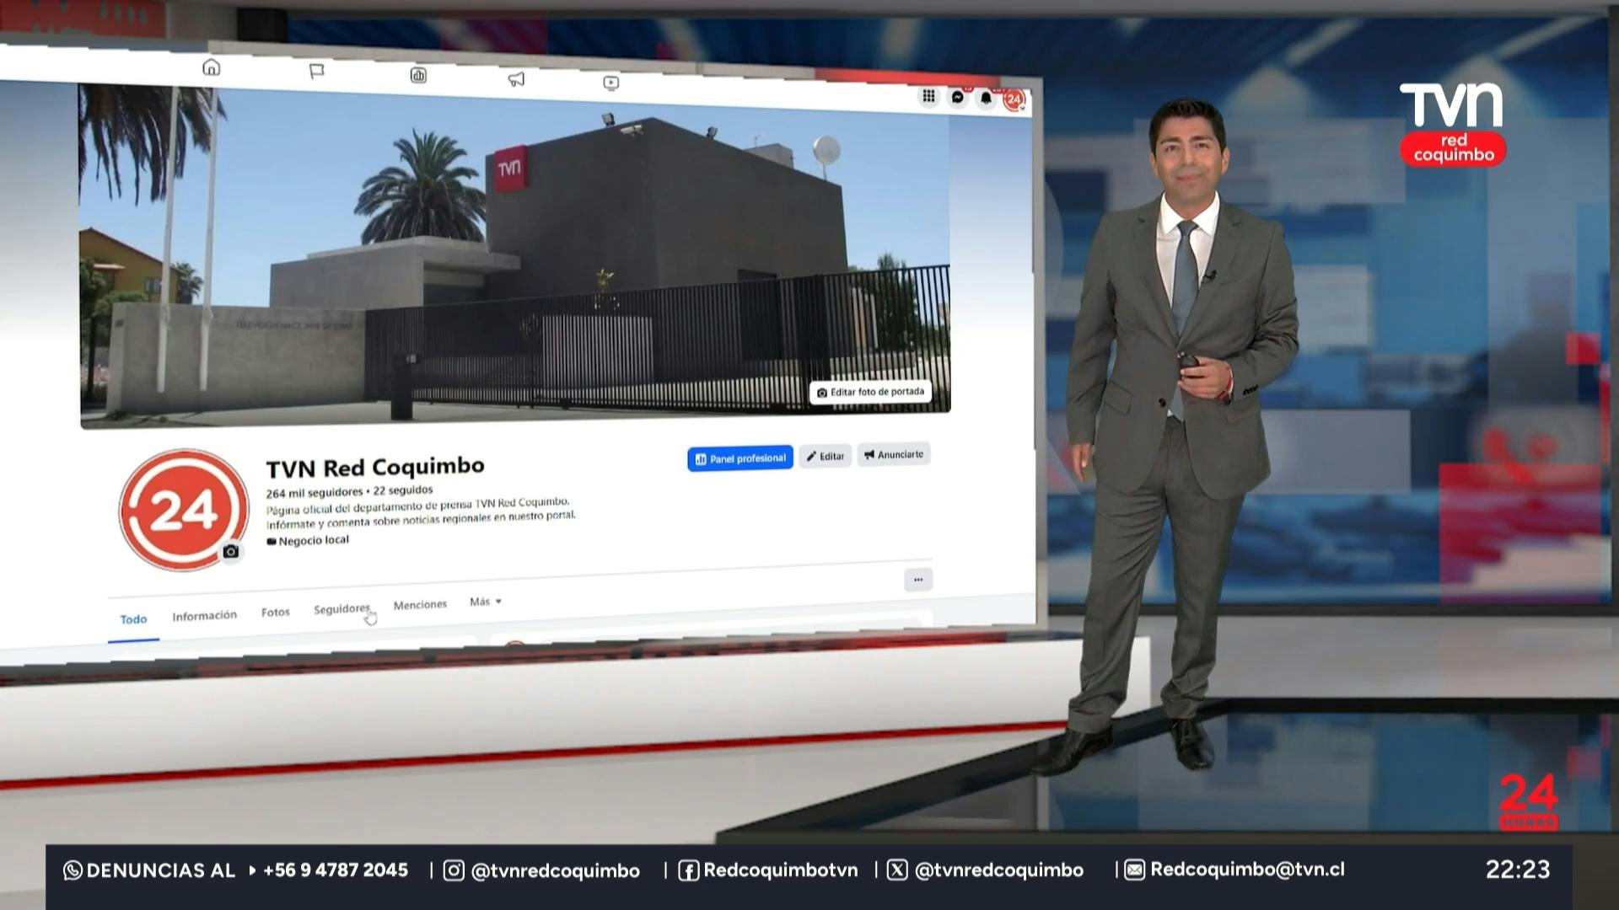1619x910 pixels.
Task: Click the phone number +56 9 4787 2045
Action: click(336, 870)
